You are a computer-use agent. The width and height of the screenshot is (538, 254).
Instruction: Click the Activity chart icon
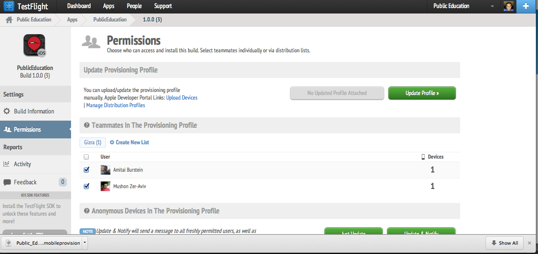point(6,164)
